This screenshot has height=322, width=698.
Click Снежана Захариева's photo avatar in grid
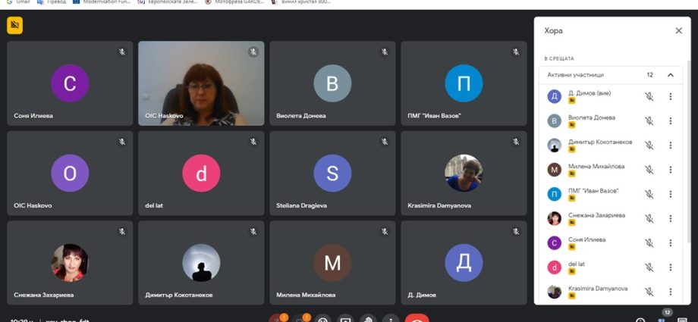click(x=70, y=262)
